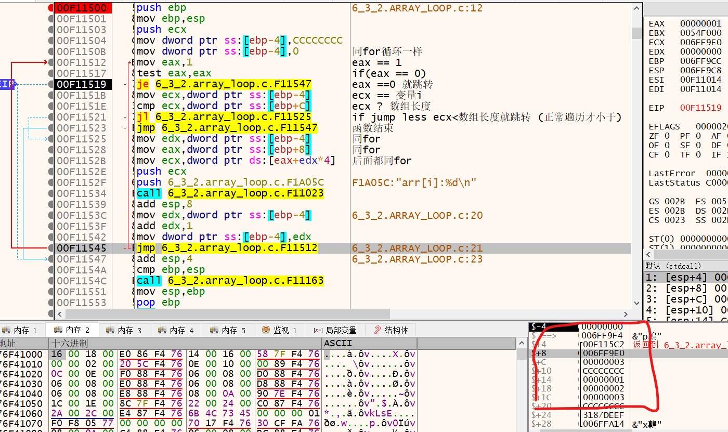The width and height of the screenshot is (728, 432).
Task: Toggle breakpoint dot beside address 00F11504
Action: [x=51, y=41]
